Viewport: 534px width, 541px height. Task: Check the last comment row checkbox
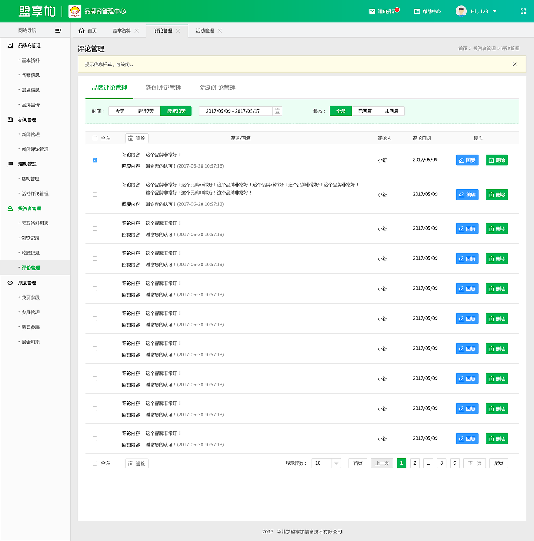(95, 439)
